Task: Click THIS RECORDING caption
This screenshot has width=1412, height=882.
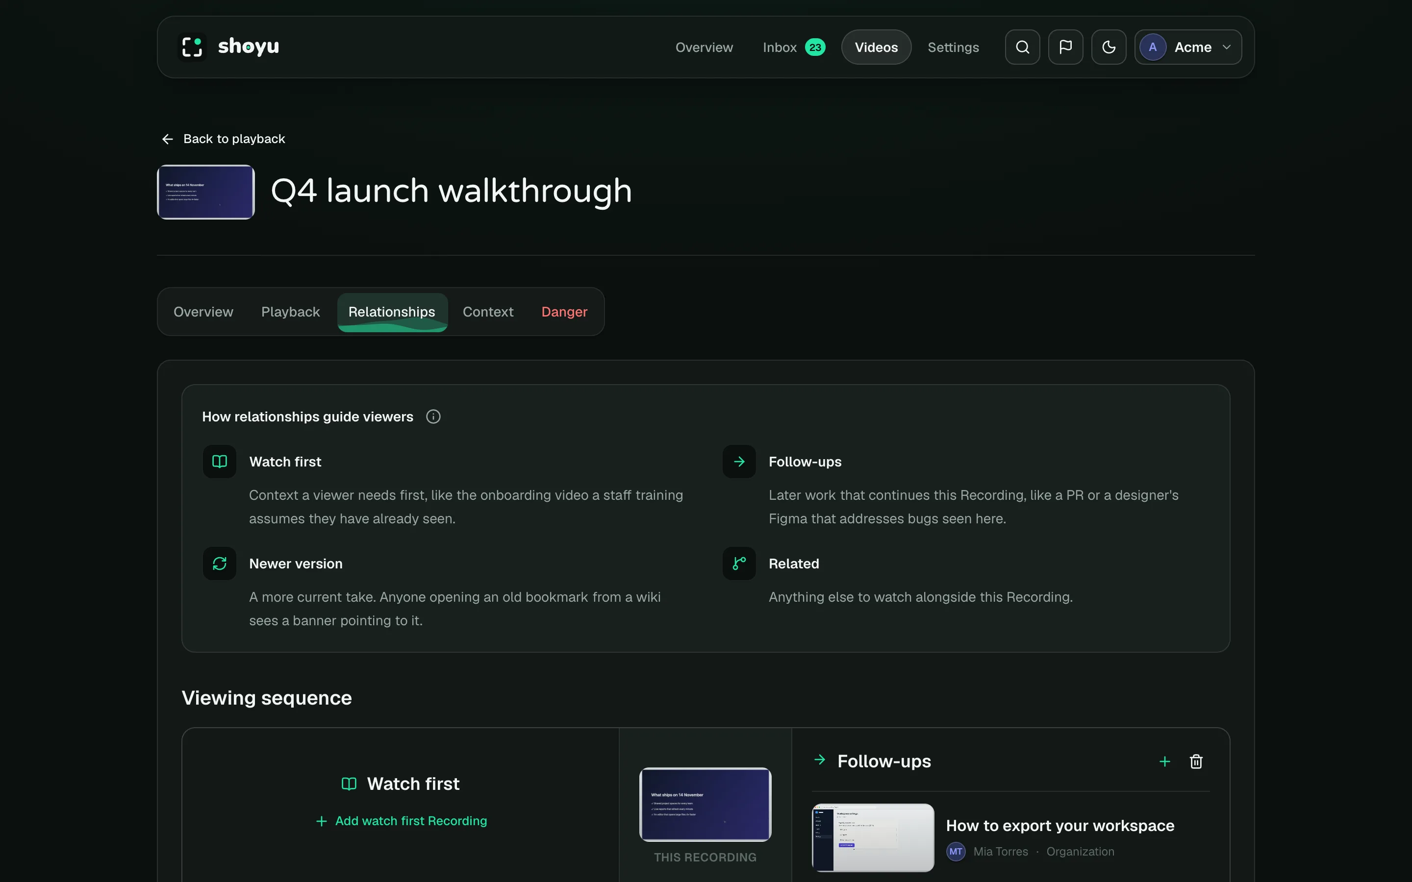Action: [705, 857]
